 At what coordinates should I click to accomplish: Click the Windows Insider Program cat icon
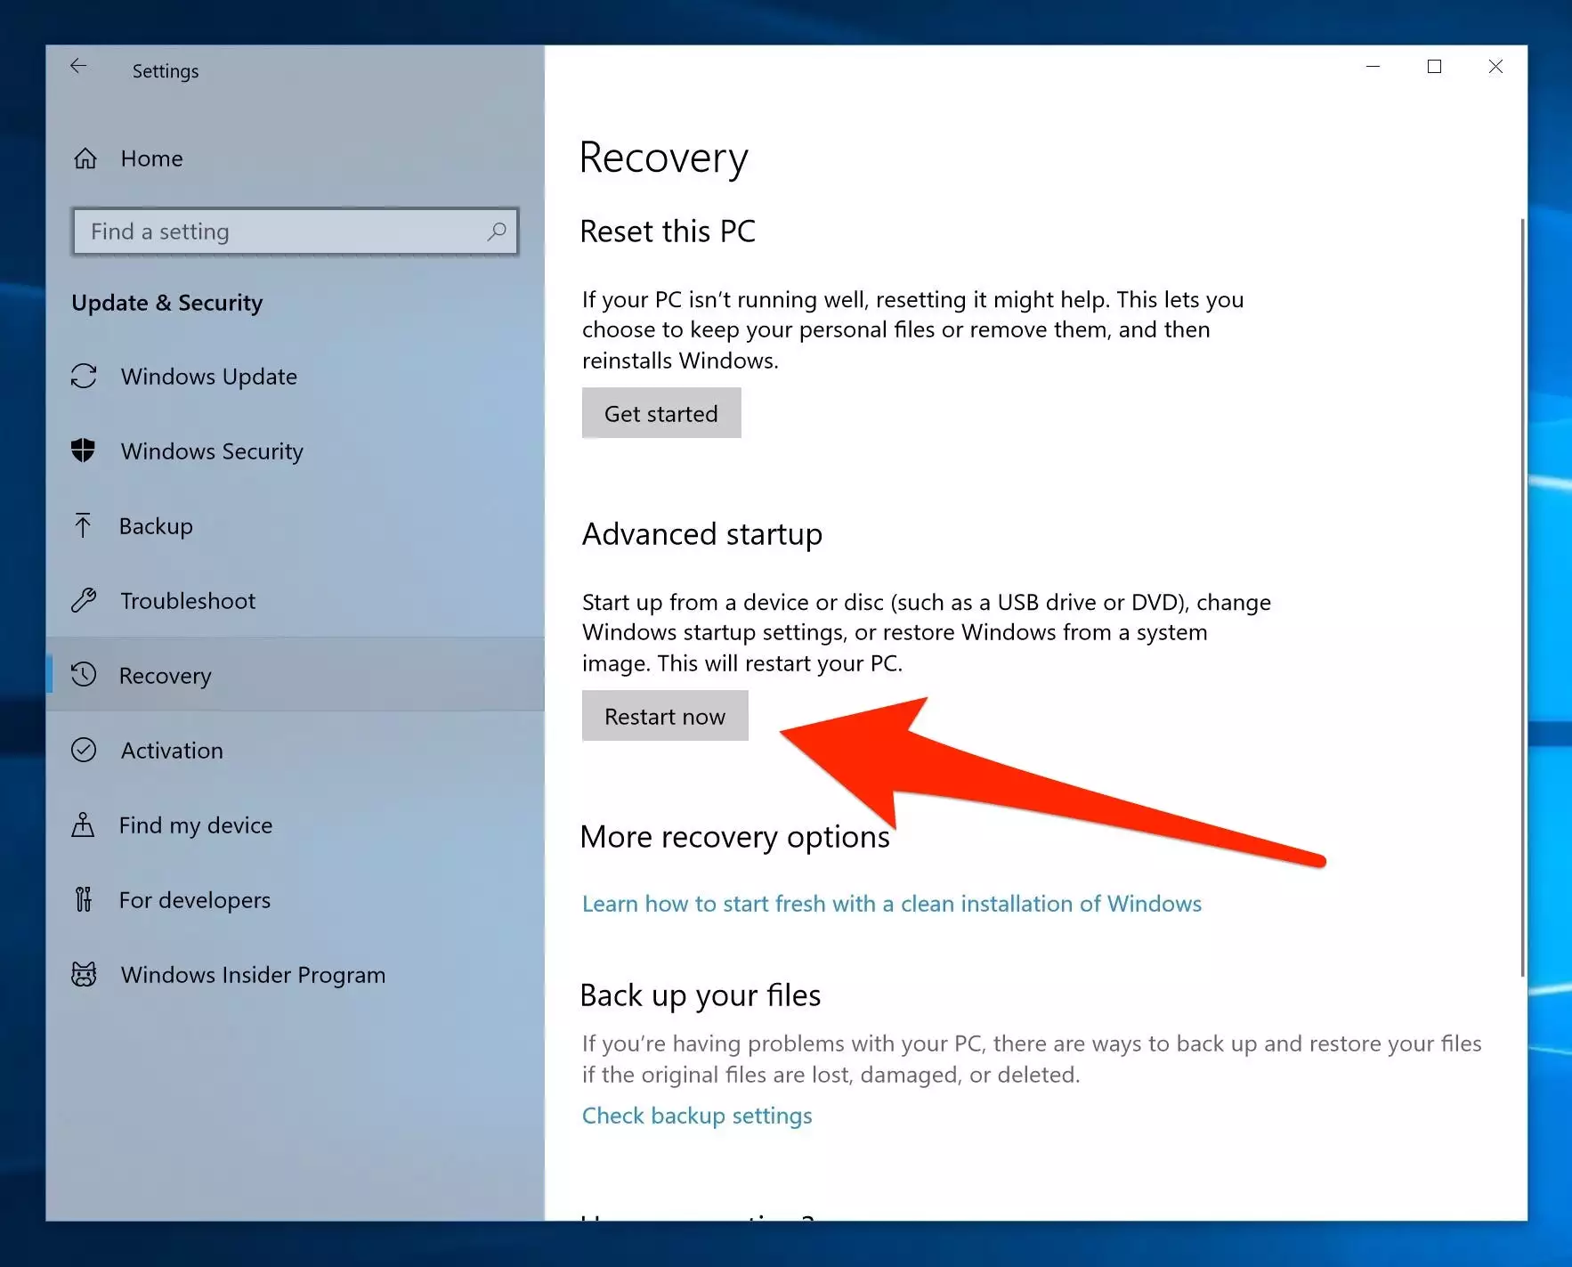click(84, 975)
